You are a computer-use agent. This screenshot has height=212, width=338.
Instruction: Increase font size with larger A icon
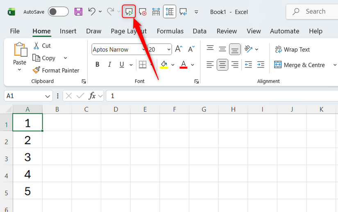coord(179,49)
